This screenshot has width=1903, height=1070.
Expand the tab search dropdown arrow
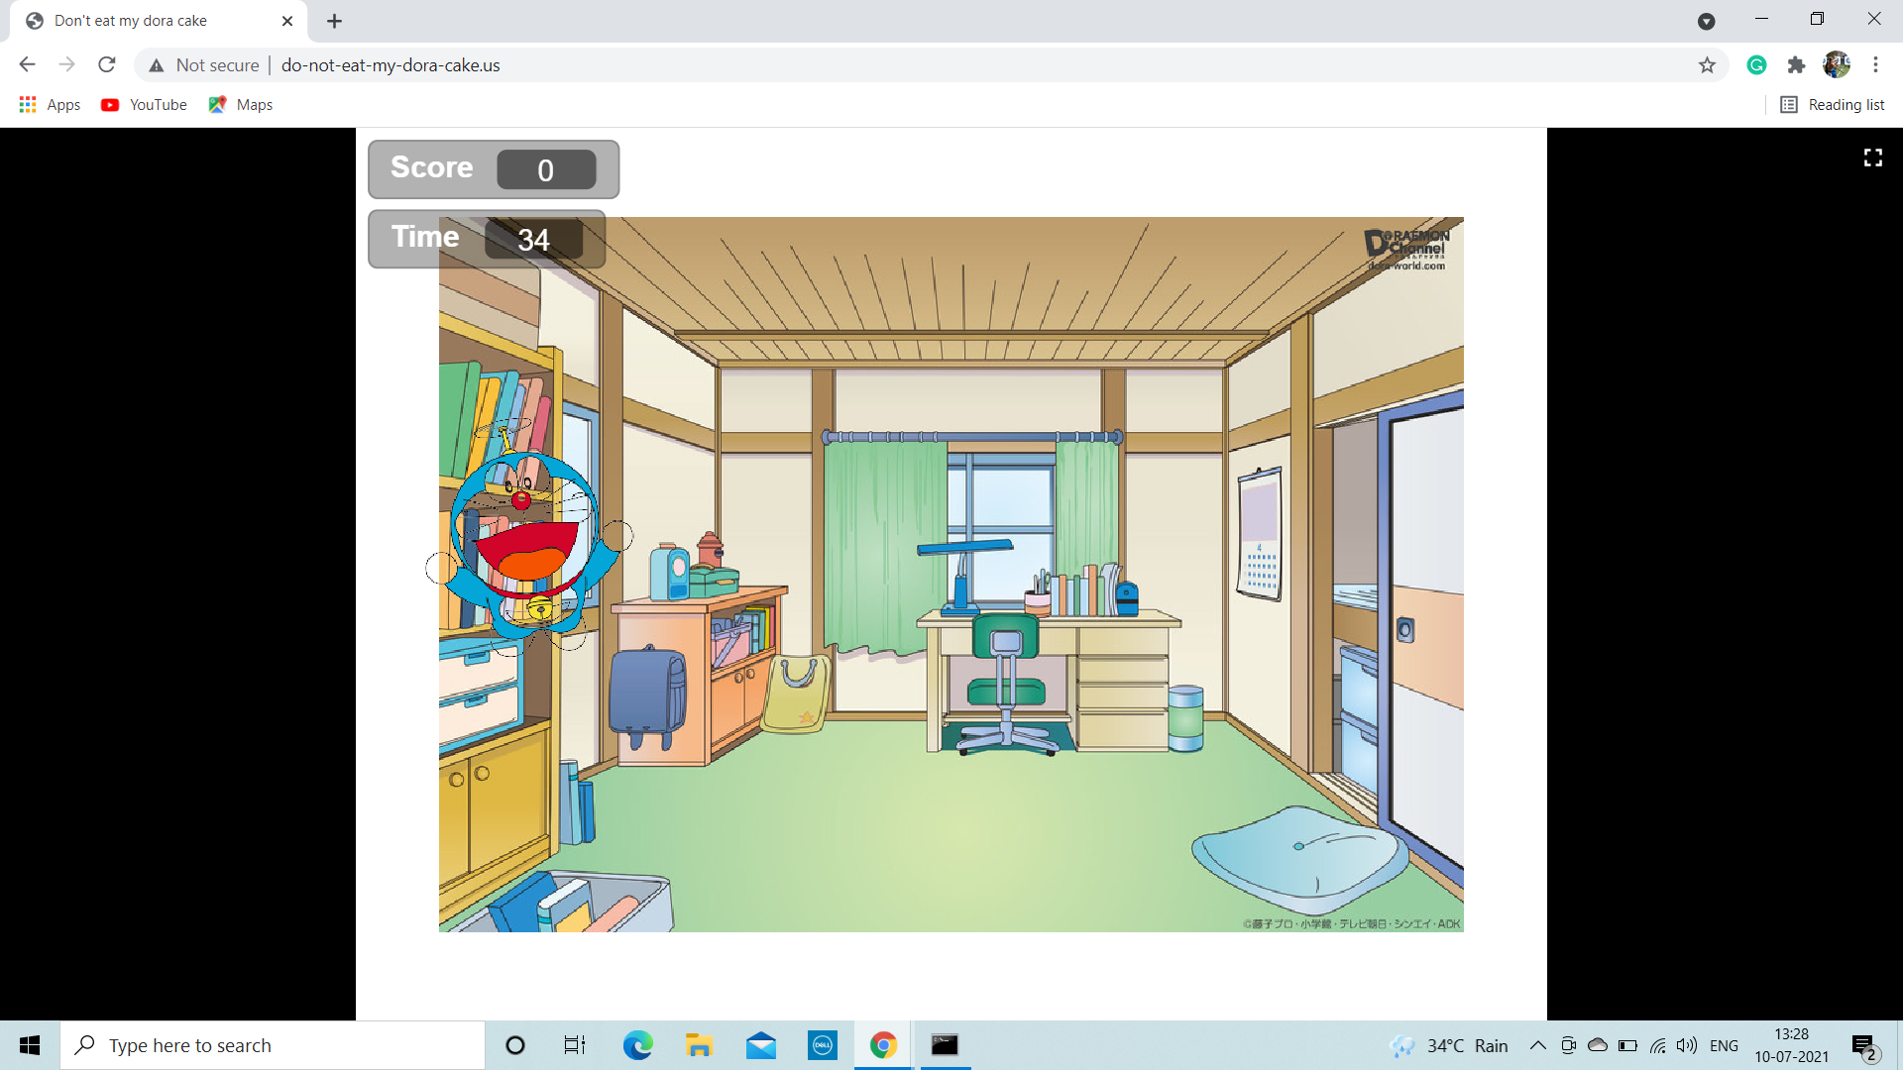point(1706,21)
